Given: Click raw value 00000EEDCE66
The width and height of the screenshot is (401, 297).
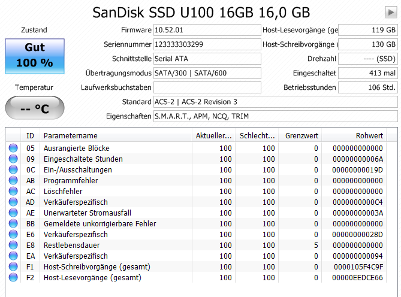Looking at the screenshot, I should 357,277.
